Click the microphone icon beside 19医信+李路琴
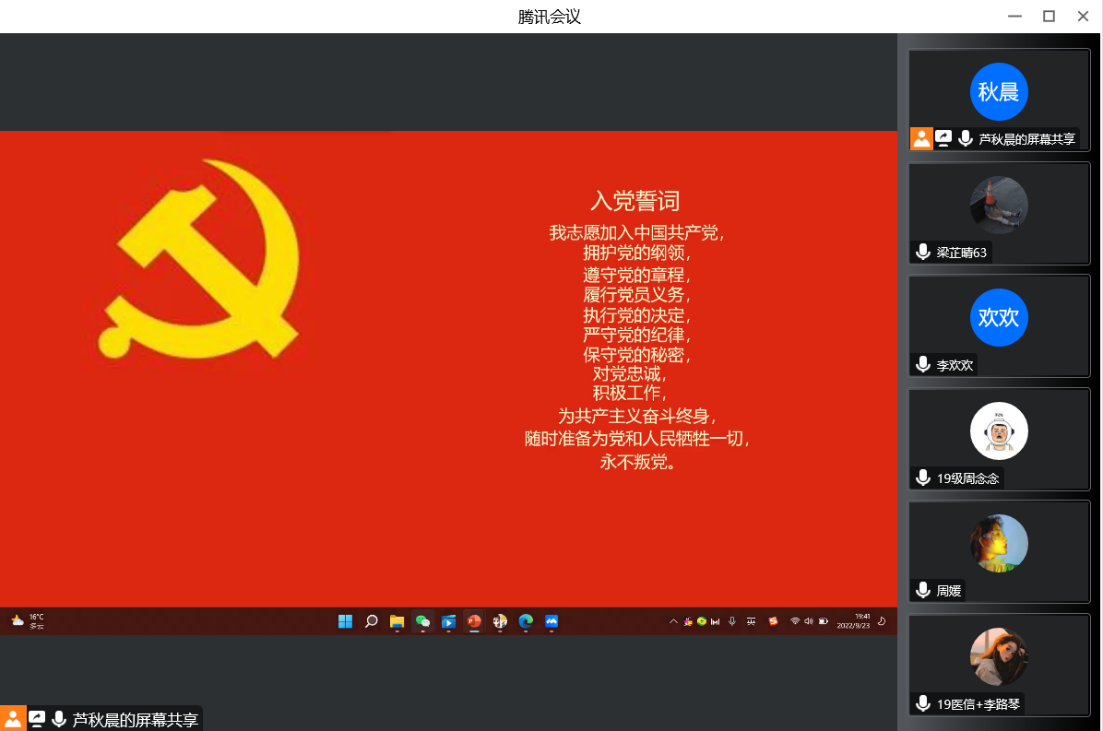The width and height of the screenshot is (1103, 731). 923,703
